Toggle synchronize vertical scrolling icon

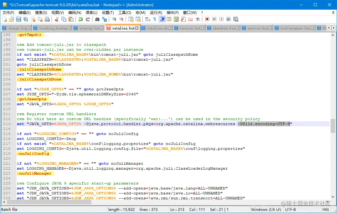click(131, 19)
